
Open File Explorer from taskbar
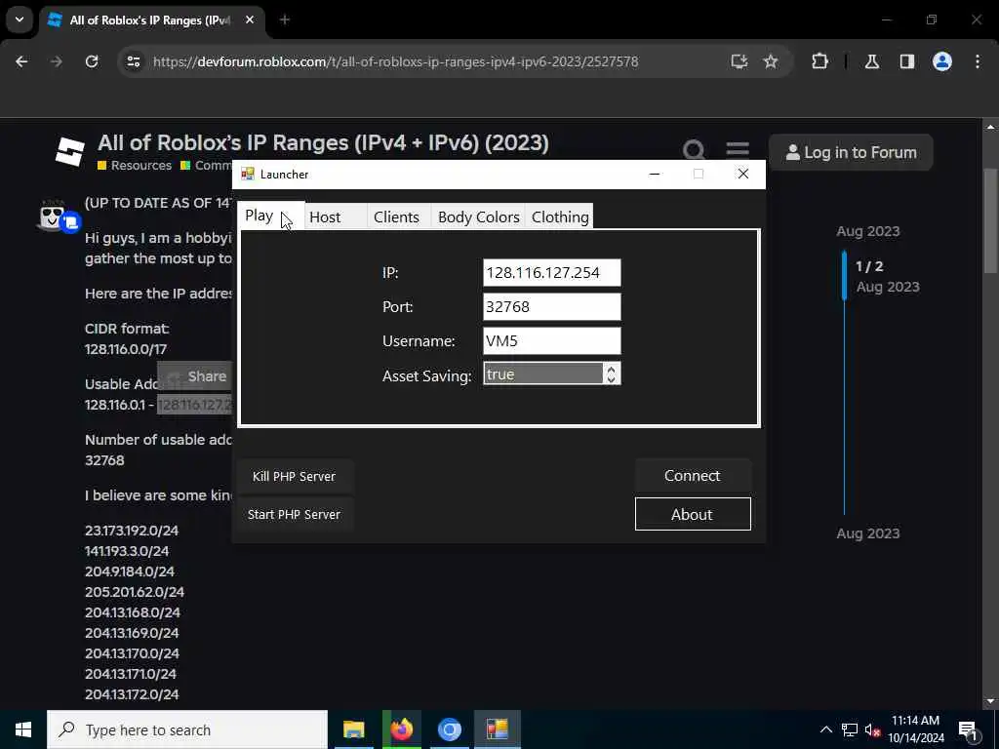click(x=353, y=729)
